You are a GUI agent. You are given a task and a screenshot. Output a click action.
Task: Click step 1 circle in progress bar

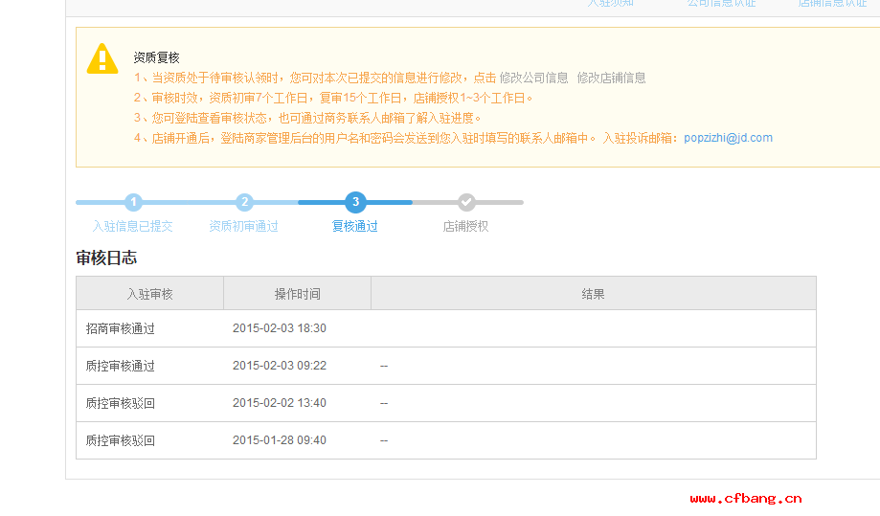(133, 202)
